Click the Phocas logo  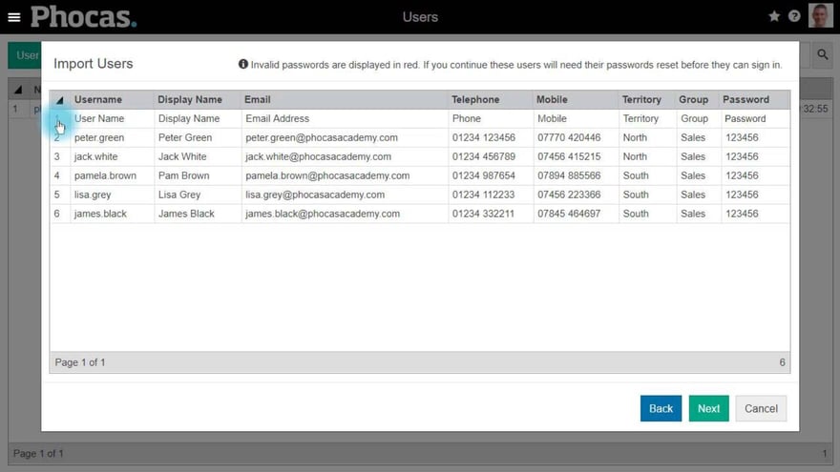click(84, 17)
